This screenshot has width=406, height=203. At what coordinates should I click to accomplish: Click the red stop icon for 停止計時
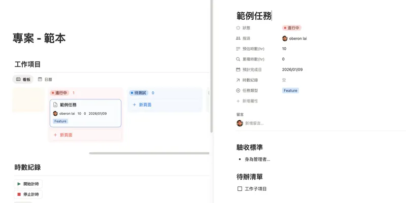19,194
